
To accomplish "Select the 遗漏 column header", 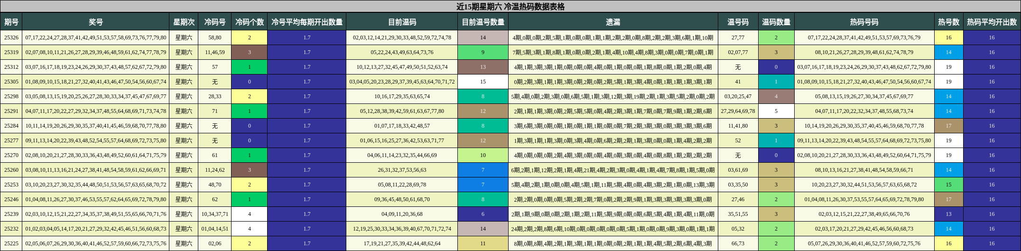I will tap(613, 22).
